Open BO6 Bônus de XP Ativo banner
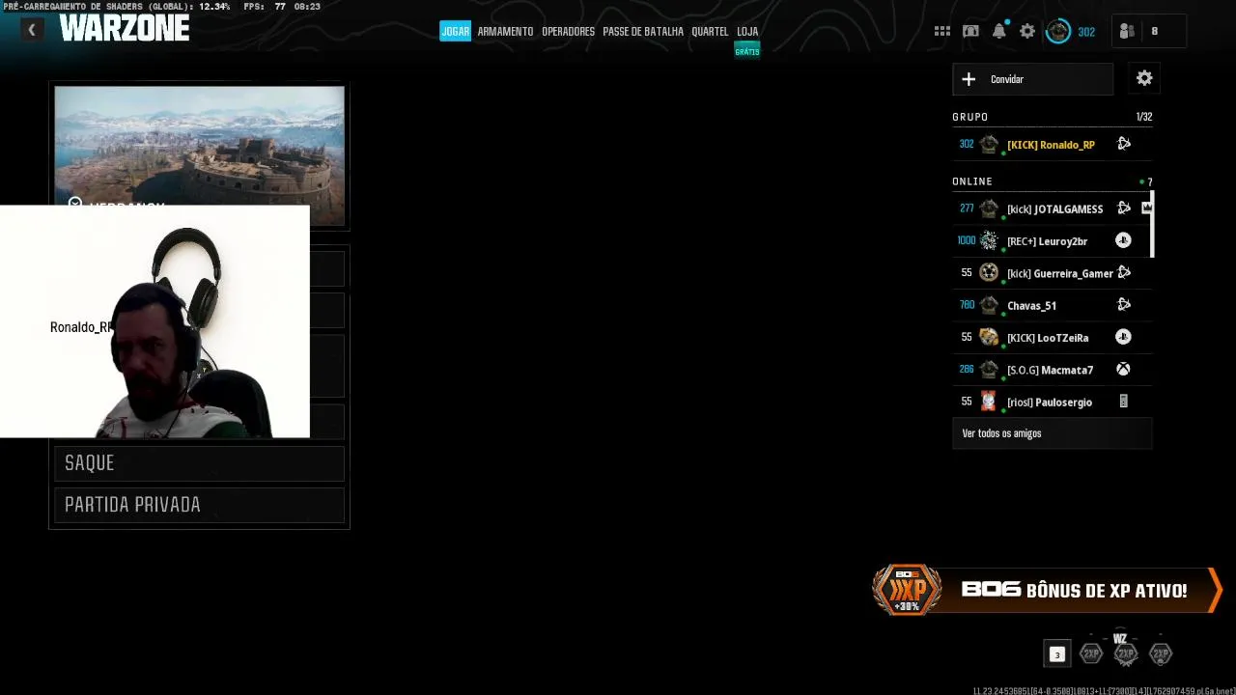 tap(1048, 591)
